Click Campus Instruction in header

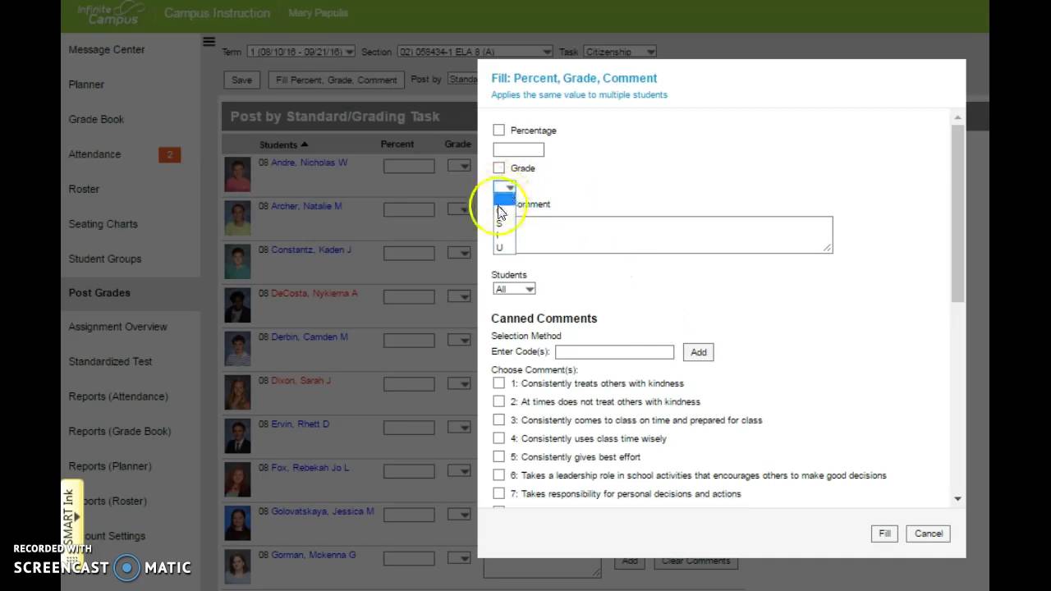(x=217, y=13)
